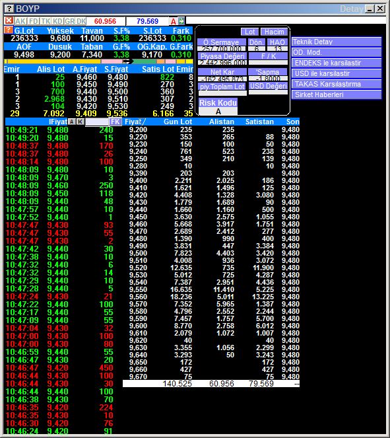Click the green arrow icon
The width and height of the screenshot is (390, 438).
181,21
